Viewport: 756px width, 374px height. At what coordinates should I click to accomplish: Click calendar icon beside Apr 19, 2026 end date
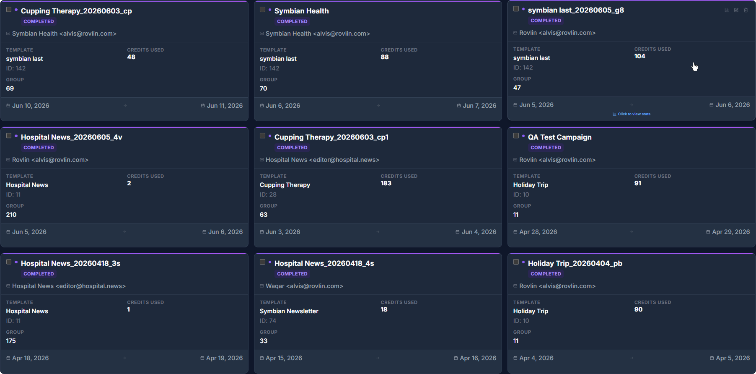point(202,358)
